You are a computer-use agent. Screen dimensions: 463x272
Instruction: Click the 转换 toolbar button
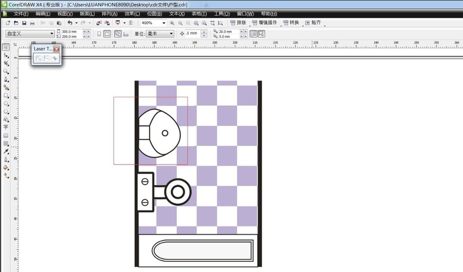pyautogui.click(x=292, y=22)
